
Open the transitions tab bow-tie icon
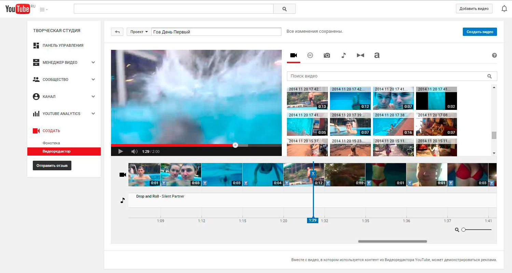(360, 55)
